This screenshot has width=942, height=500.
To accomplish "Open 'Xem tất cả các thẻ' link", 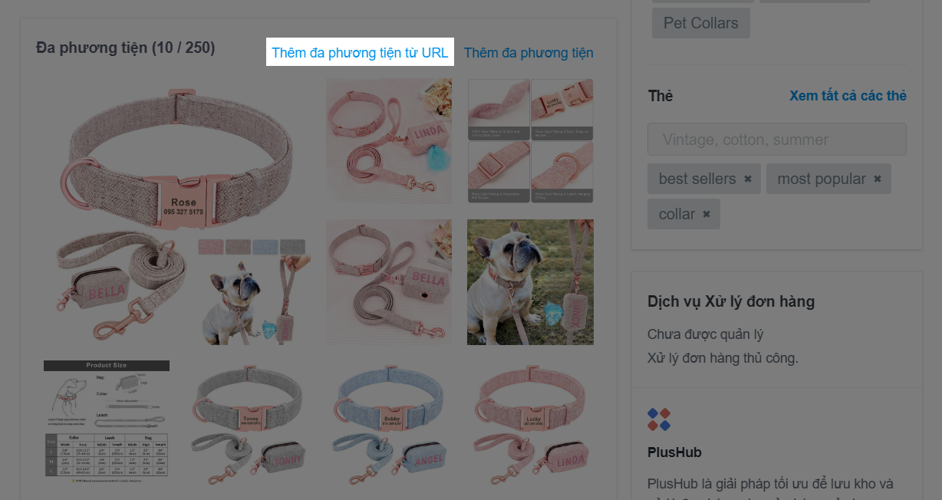I will click(848, 96).
